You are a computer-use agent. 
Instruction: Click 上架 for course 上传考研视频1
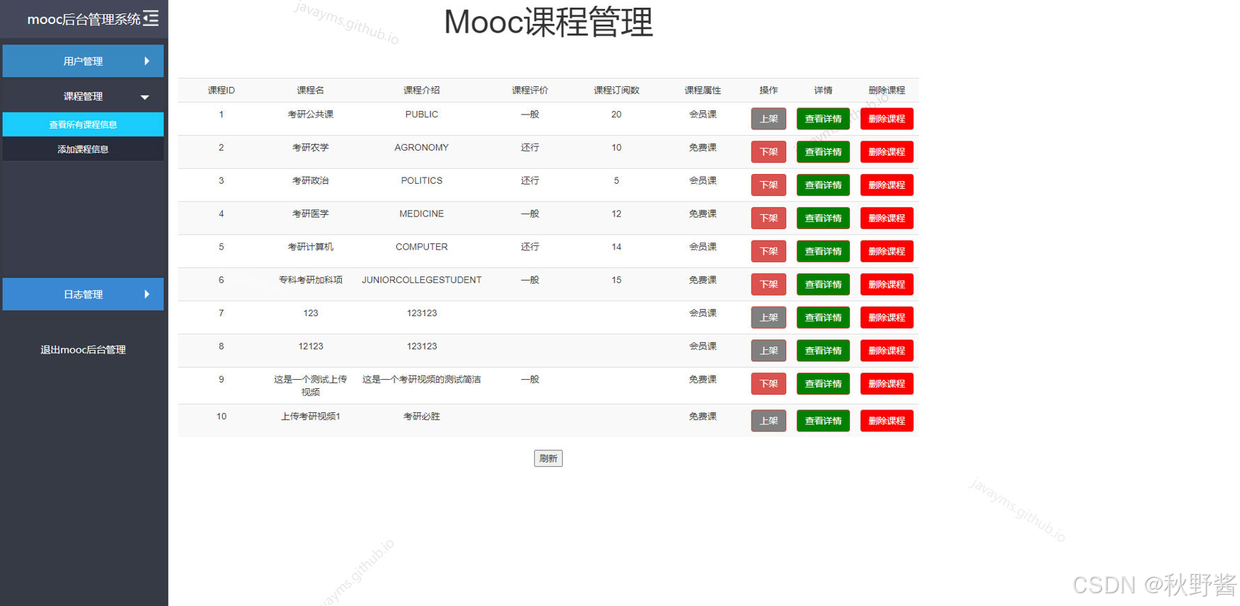coord(769,421)
